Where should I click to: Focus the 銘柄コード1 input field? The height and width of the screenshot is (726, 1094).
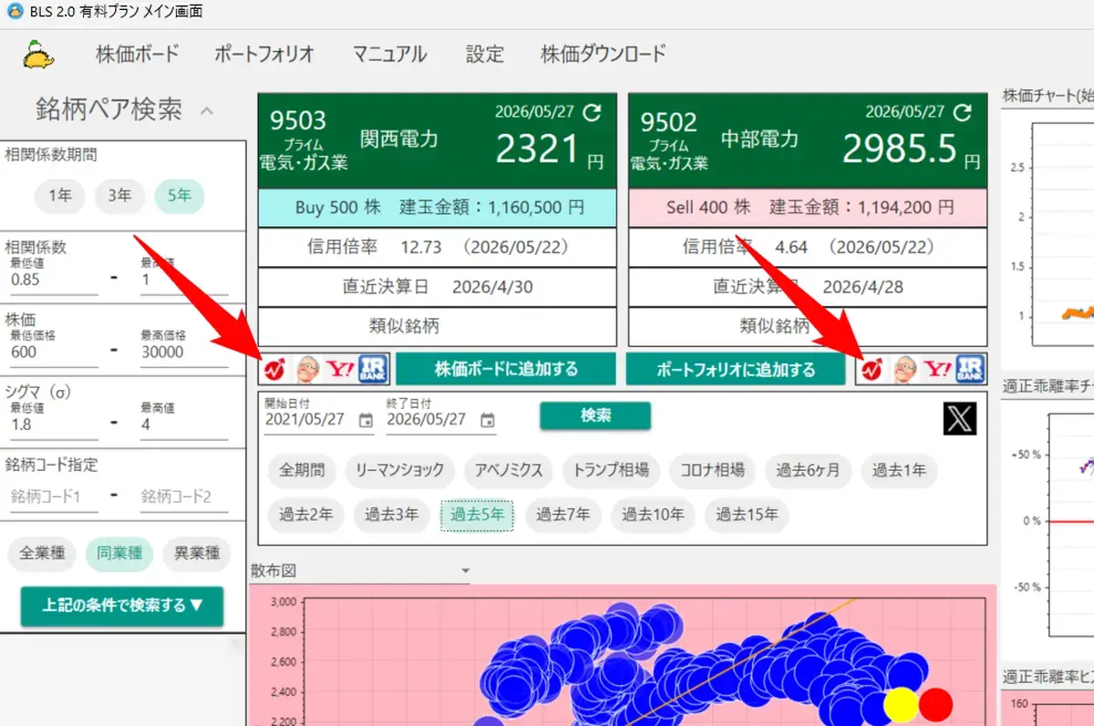pos(54,496)
